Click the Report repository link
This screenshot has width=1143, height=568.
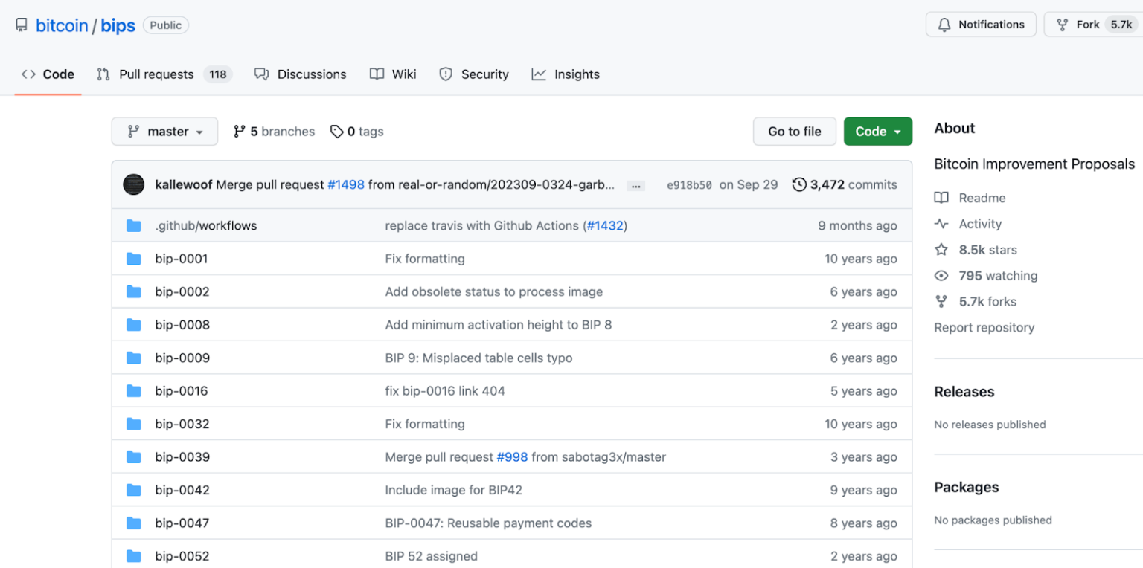tap(984, 327)
